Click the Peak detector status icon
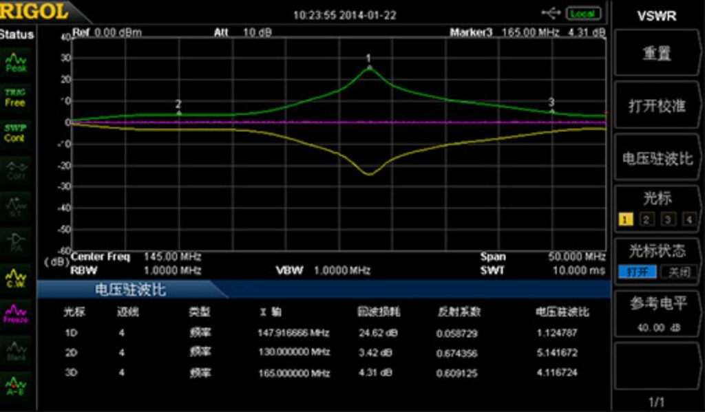705x412 pixels. click(x=15, y=63)
